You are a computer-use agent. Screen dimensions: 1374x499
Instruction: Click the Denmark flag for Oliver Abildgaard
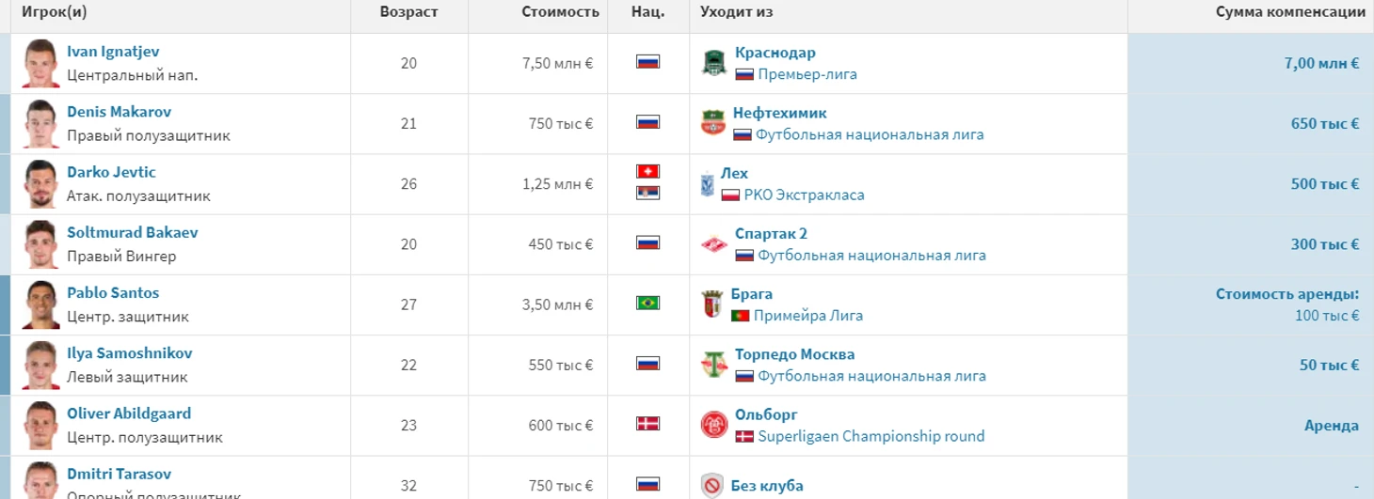[x=647, y=424]
